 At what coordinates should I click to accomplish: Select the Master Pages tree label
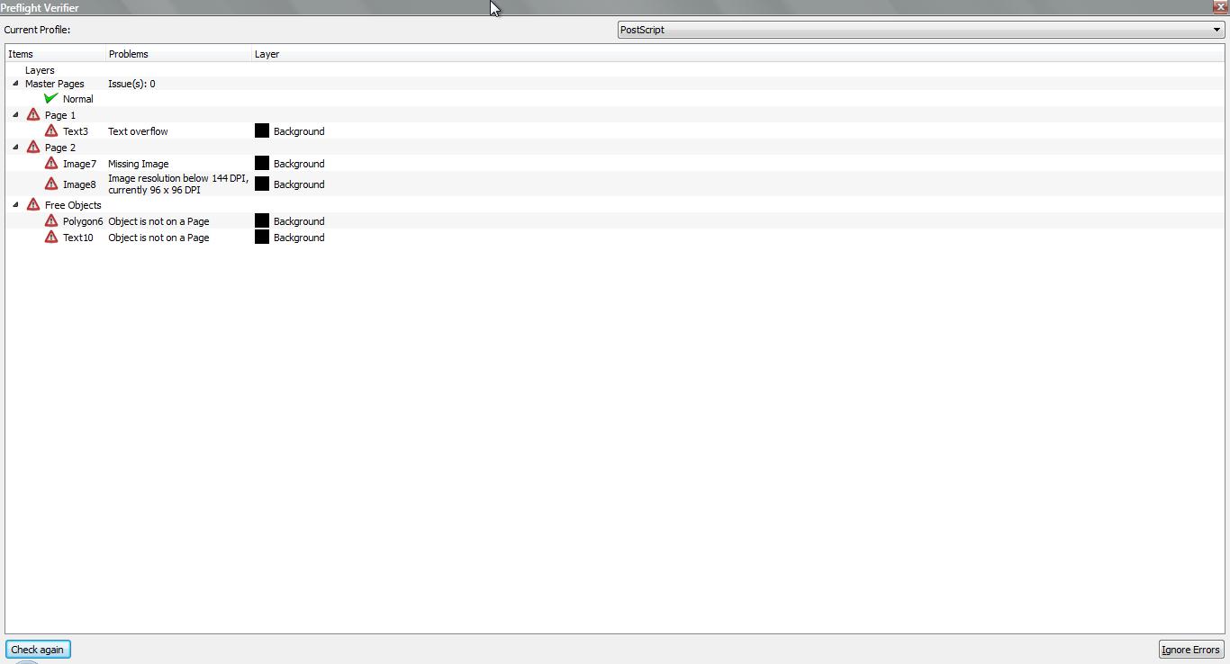click(54, 84)
